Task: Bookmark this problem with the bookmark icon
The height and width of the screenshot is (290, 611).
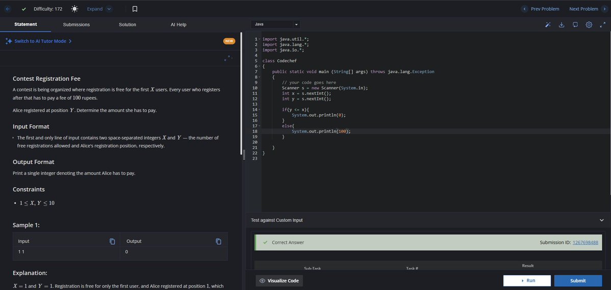Action: pos(135,9)
